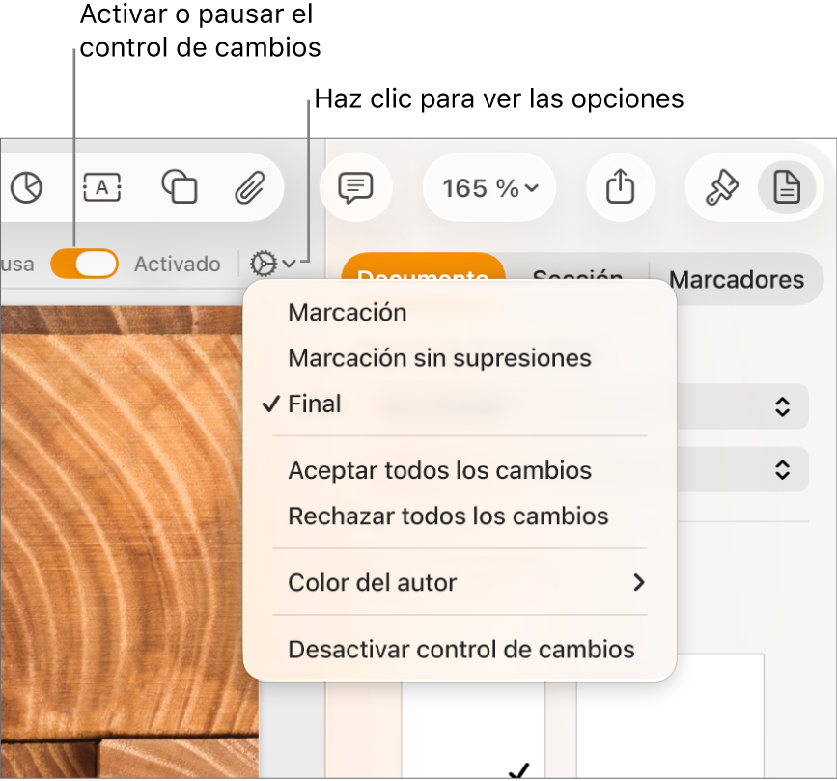Choose Desactivar control de cambios
837x781 pixels.
[x=460, y=649]
